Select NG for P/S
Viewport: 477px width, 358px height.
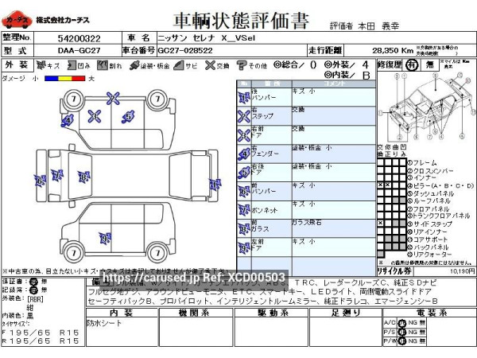point(412,332)
